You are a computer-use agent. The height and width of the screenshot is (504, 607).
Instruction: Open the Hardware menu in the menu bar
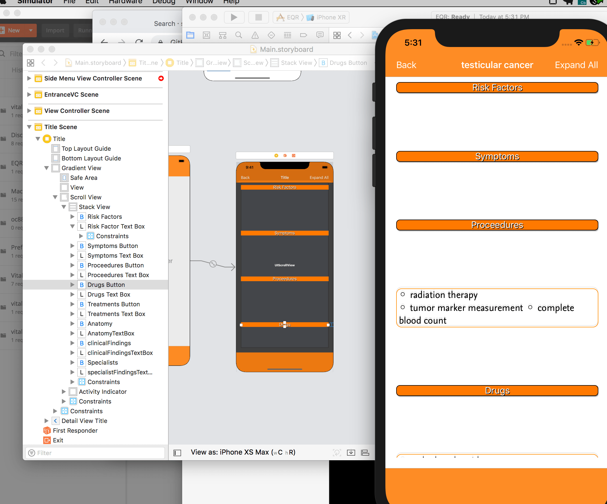pyautogui.click(x=125, y=2)
